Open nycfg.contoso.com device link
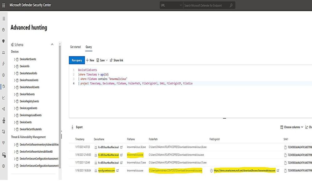 106,170
